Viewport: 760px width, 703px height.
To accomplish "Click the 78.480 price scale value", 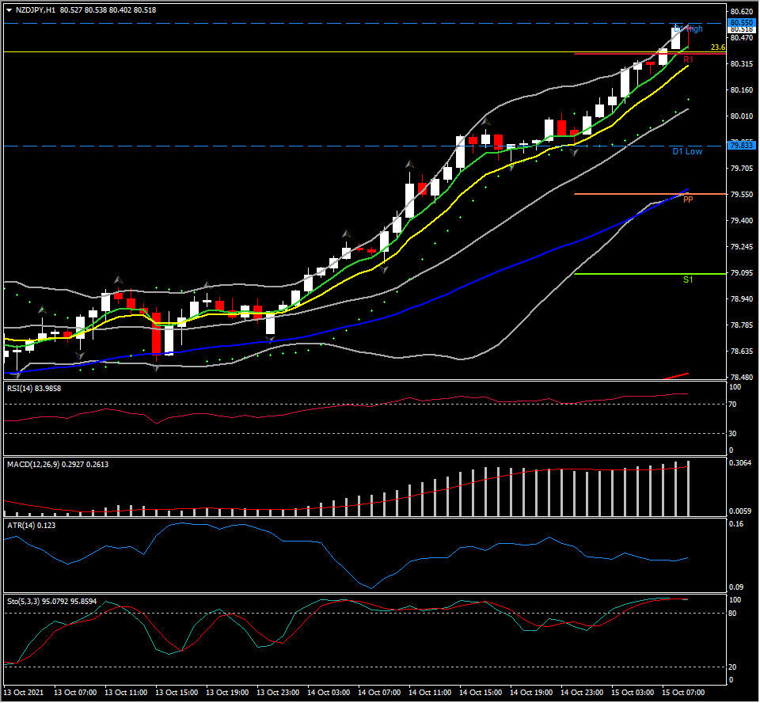I will coord(742,377).
